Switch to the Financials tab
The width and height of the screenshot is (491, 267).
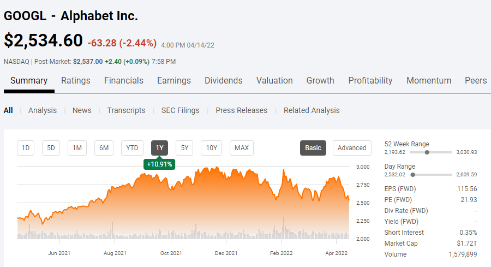click(124, 81)
